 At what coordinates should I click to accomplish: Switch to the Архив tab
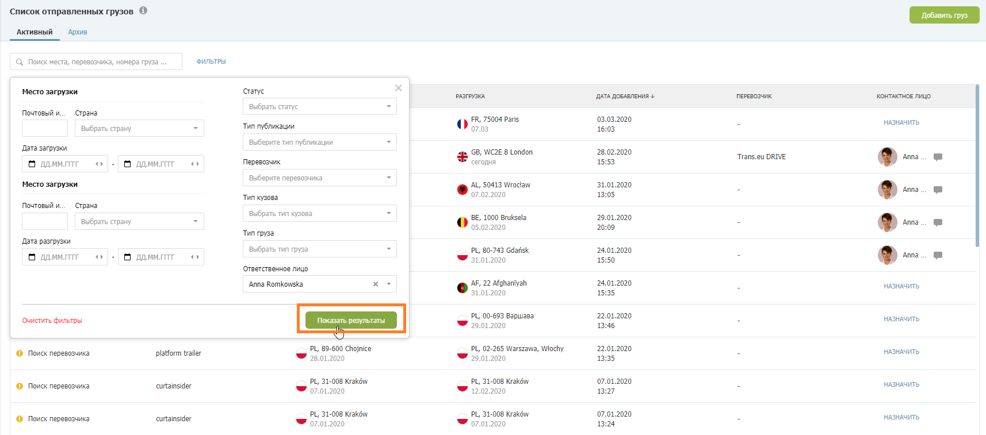click(78, 32)
